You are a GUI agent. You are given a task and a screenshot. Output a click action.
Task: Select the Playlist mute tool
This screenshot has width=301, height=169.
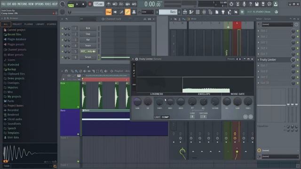(85, 71)
